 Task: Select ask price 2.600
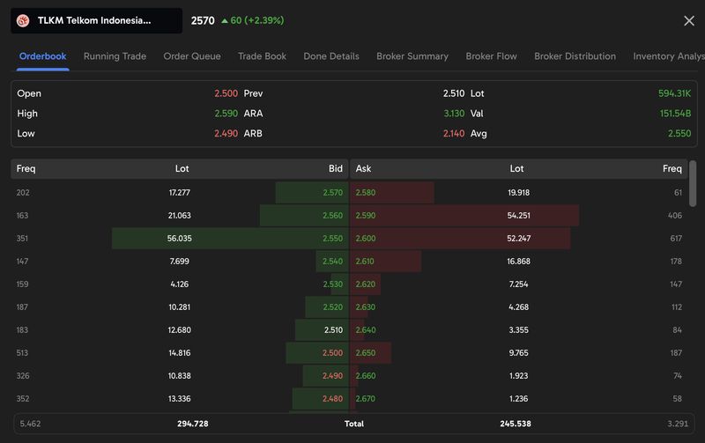tap(366, 238)
